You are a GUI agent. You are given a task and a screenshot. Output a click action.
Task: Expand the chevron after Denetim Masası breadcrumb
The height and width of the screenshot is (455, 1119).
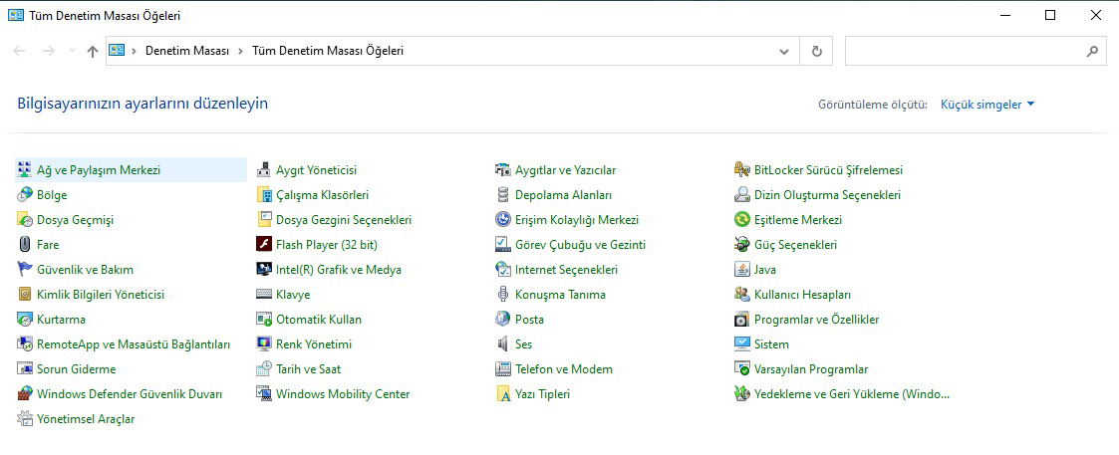pyautogui.click(x=240, y=52)
